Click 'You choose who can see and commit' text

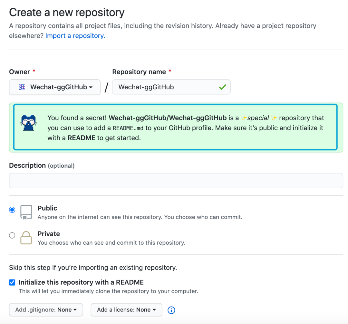[111, 243]
